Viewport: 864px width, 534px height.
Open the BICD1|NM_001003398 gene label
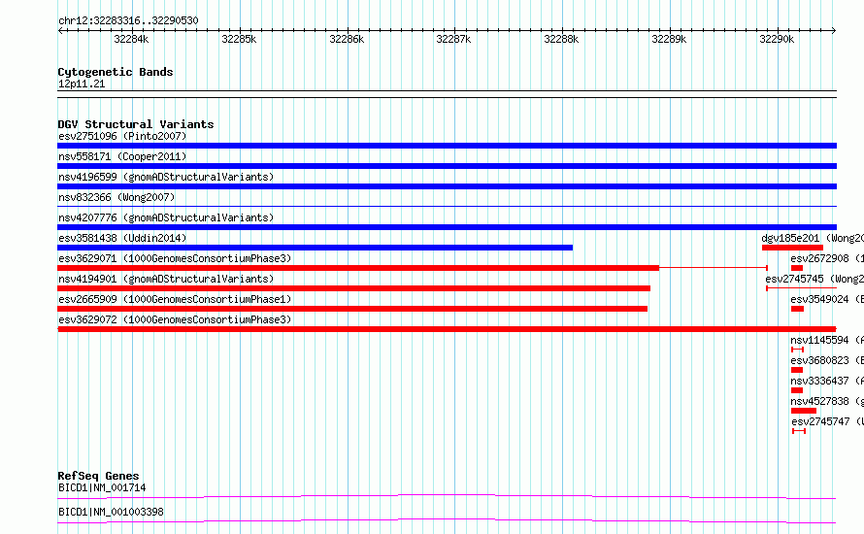[x=111, y=512]
